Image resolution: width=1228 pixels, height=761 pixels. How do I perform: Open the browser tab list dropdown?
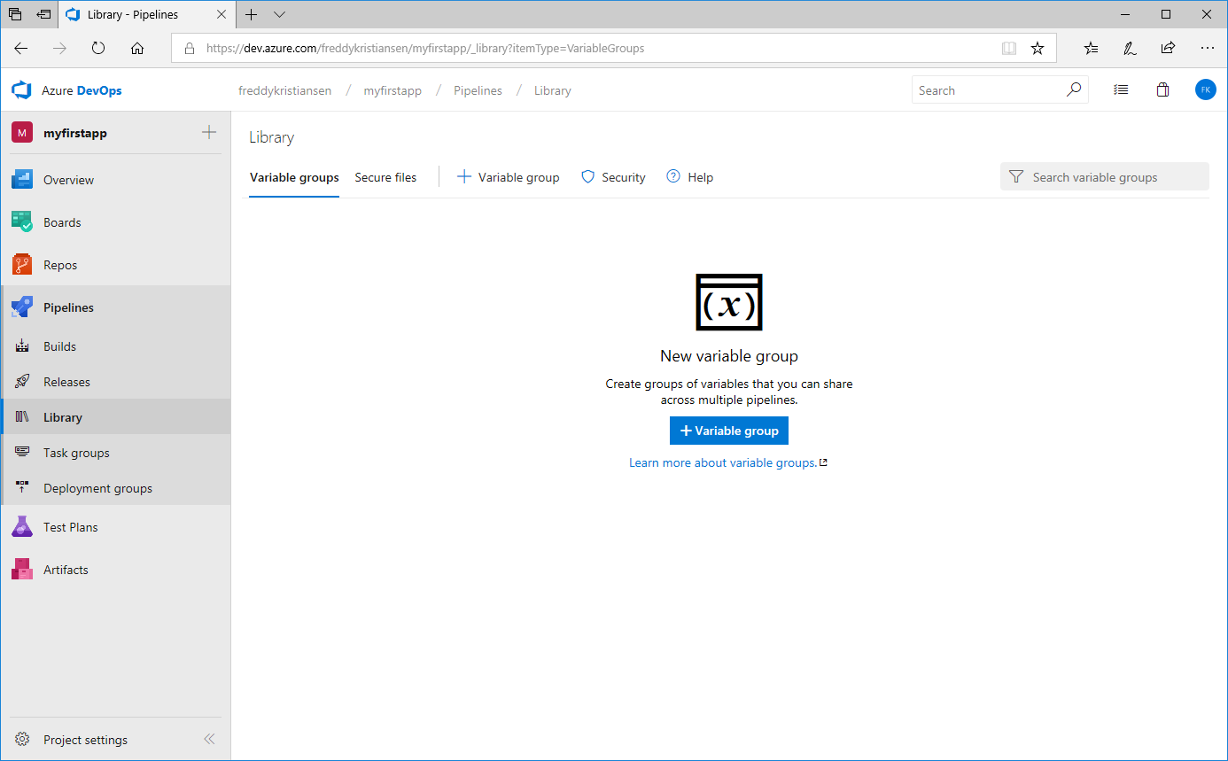click(x=280, y=14)
